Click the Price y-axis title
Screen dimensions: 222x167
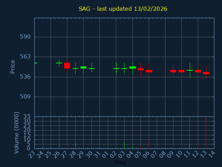[x=13, y=67]
